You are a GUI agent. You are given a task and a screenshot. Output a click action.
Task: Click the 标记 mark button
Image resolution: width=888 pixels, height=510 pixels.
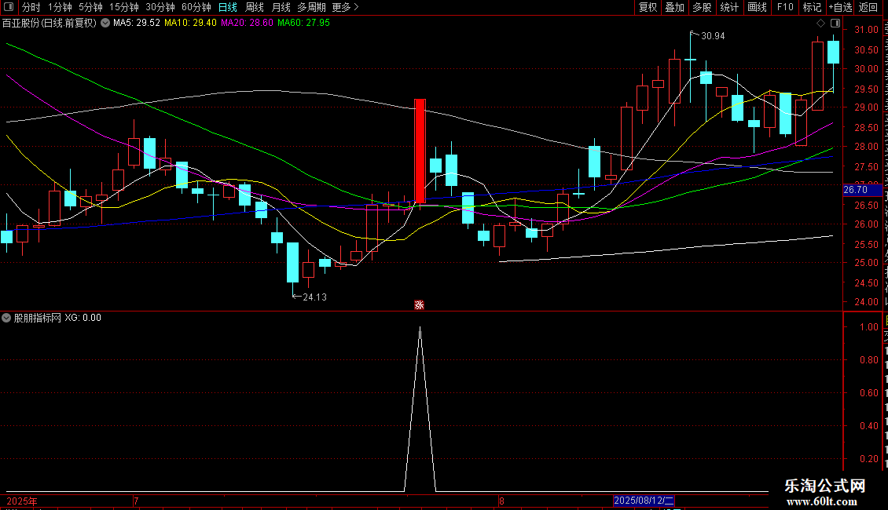812,7
